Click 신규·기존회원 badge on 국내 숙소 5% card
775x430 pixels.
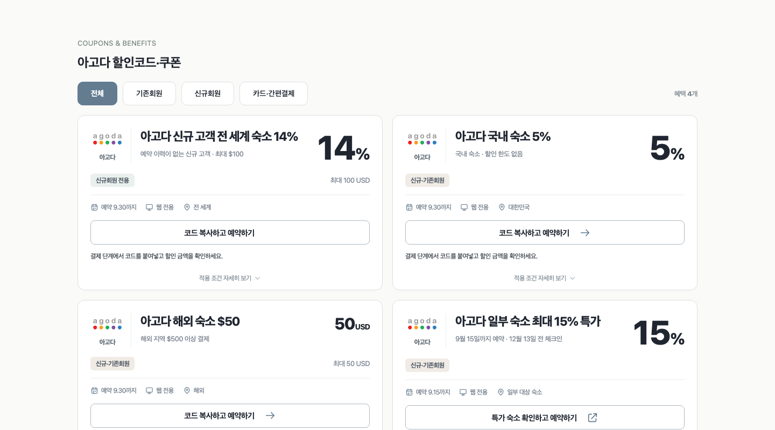[x=427, y=181]
